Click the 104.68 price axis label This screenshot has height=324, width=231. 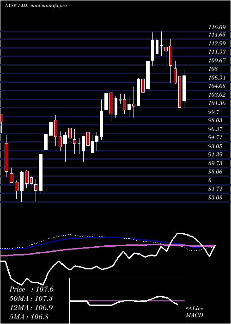click(x=217, y=86)
